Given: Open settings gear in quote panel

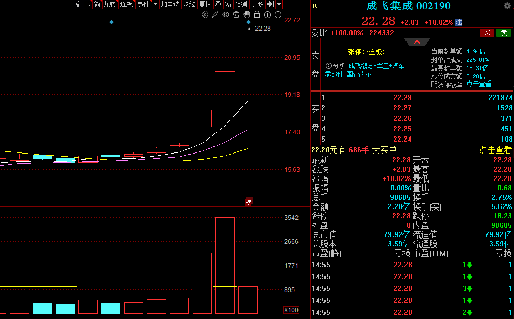Looking at the screenshot, I should (x=507, y=6).
